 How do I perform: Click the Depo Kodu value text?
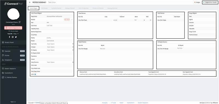point(54,16)
